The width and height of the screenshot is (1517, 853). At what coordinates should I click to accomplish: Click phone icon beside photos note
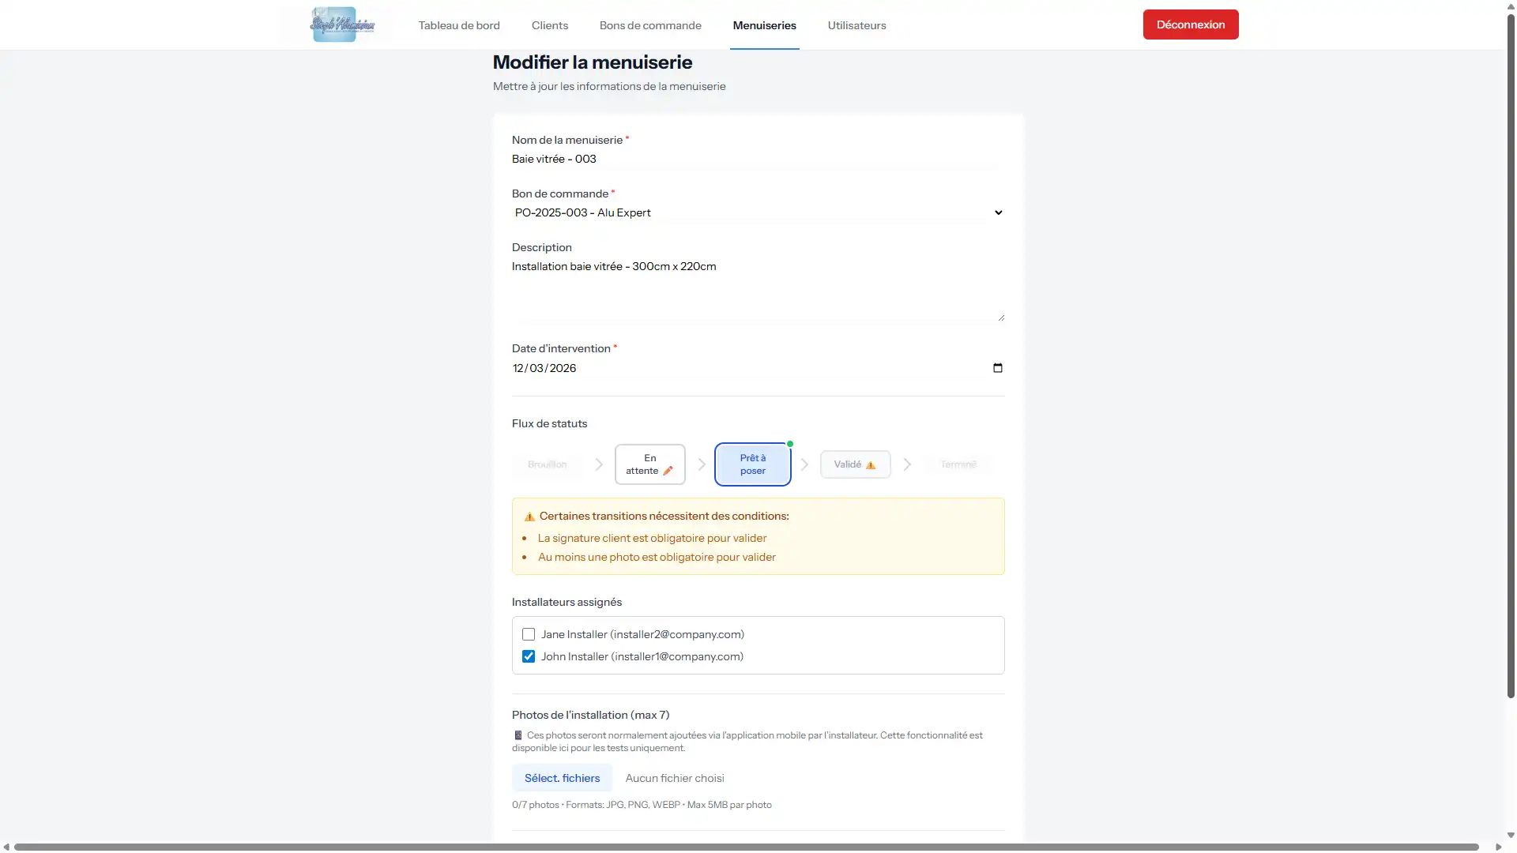pos(518,735)
